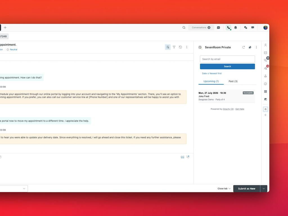Screen dimensions: 288x216
Task: Click the agent note about 'My Appointments' section
Action: pos(93,97)
